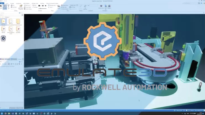The image size is (205, 115).
Task: Click Find Next in the ribbon
Action: click(14, 7)
